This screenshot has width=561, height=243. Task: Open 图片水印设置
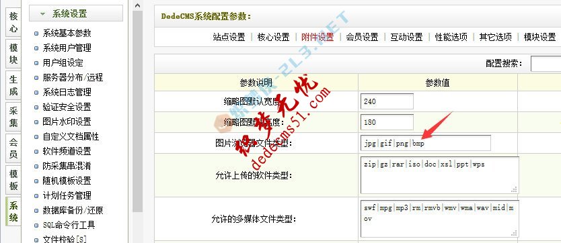pos(67,121)
